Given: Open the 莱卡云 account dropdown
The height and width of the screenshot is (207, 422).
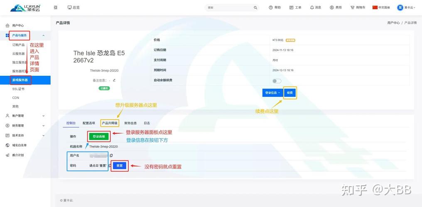Looking at the screenshot, I should point(406,7).
